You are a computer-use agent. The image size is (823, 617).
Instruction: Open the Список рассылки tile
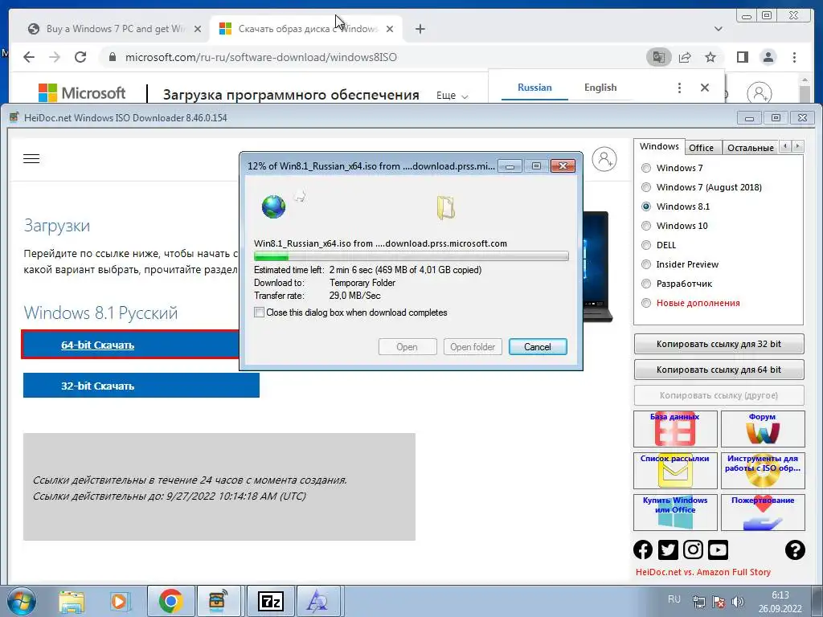[675, 471]
